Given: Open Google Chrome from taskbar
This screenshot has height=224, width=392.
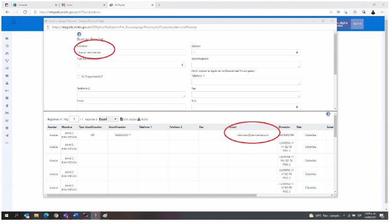Looking at the screenshot, I should pos(56,215).
